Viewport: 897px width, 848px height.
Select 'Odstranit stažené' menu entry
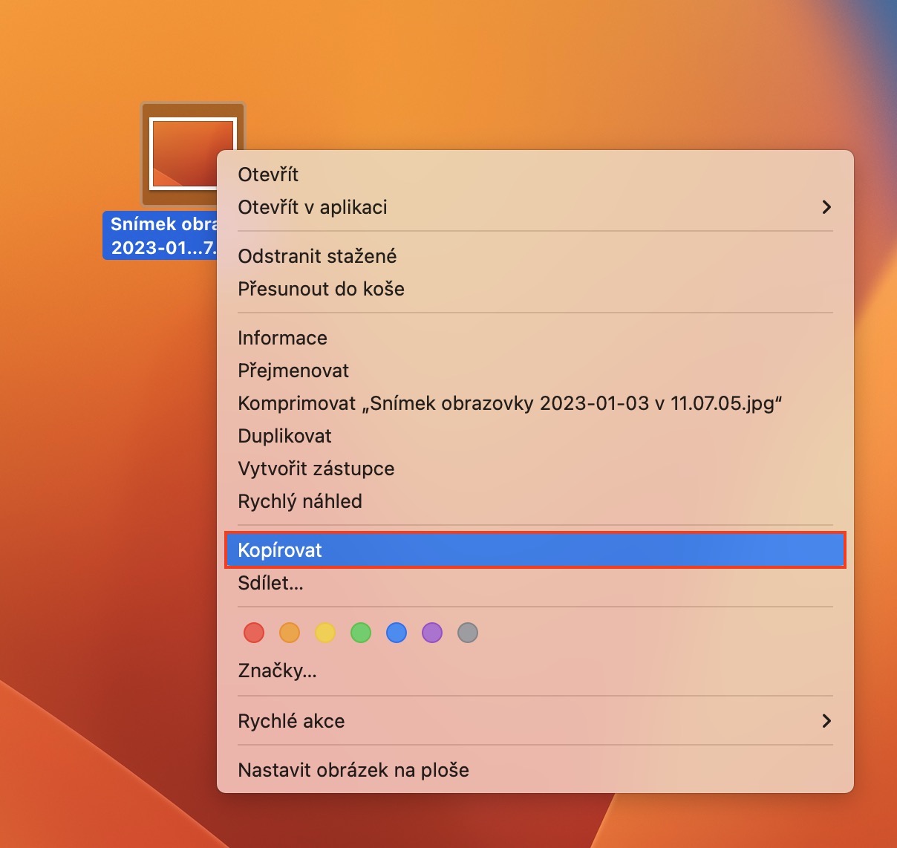[535, 256]
